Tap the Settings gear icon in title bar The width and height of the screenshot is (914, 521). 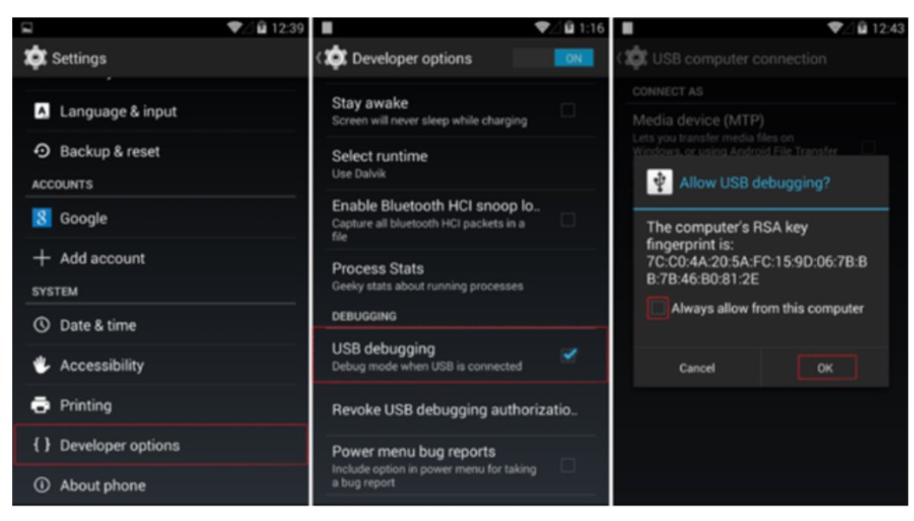click(x=35, y=58)
